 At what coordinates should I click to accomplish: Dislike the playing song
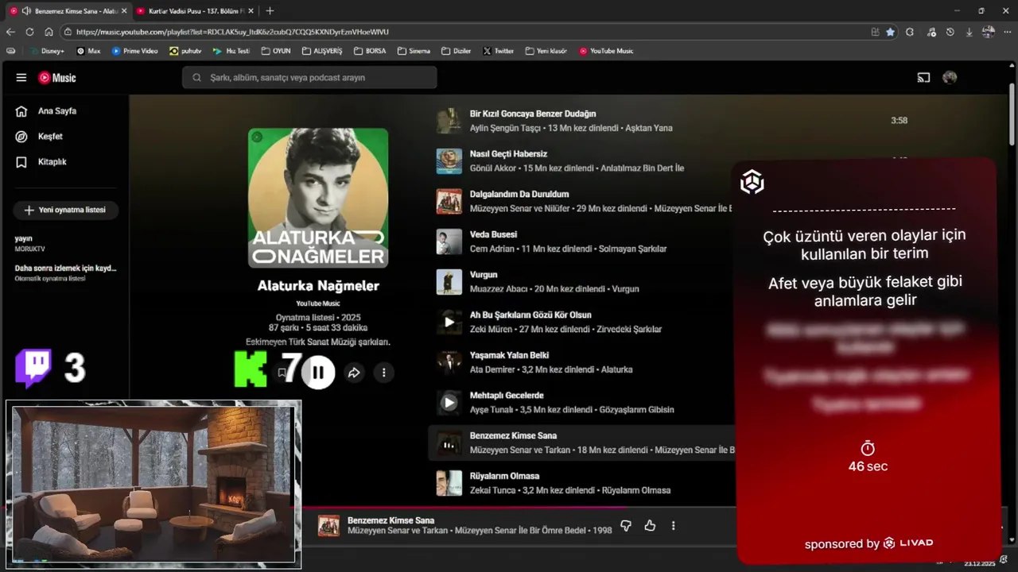(626, 525)
